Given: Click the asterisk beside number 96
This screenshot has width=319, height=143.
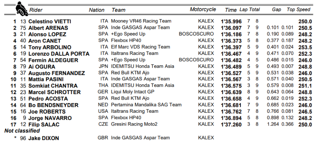Looking at the screenshot, I should click(x=15, y=138).
